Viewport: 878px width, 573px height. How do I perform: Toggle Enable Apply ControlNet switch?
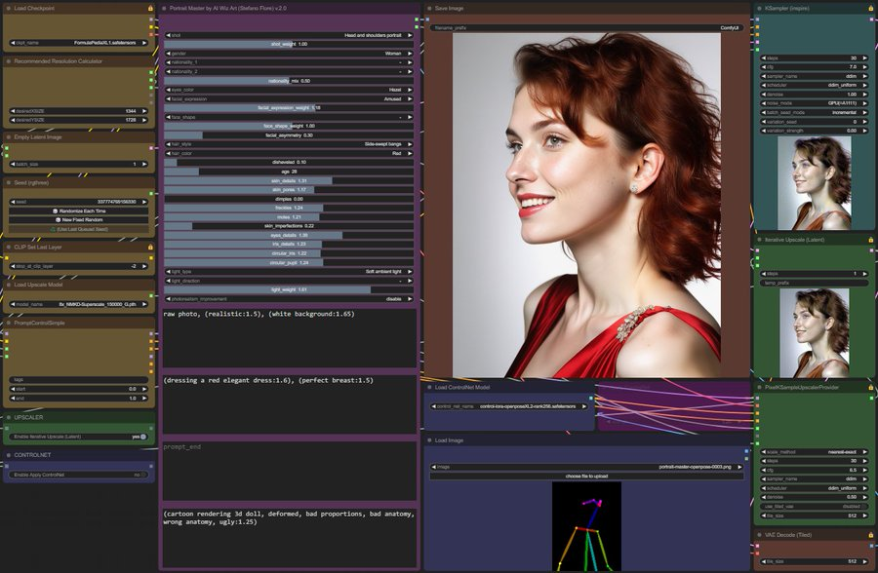coord(142,475)
